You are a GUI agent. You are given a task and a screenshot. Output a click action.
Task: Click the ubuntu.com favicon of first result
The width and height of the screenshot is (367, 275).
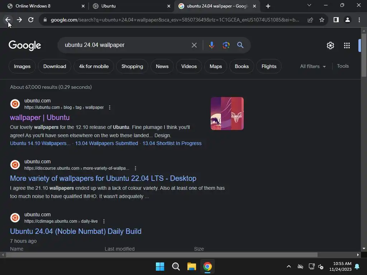(15, 104)
